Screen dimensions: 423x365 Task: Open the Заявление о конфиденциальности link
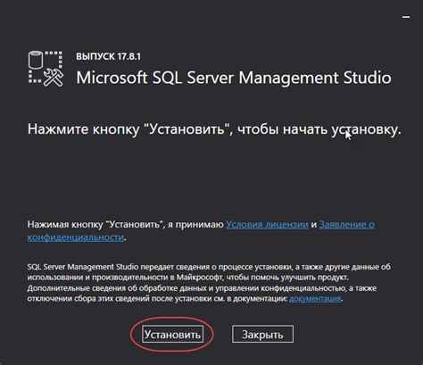click(346, 225)
